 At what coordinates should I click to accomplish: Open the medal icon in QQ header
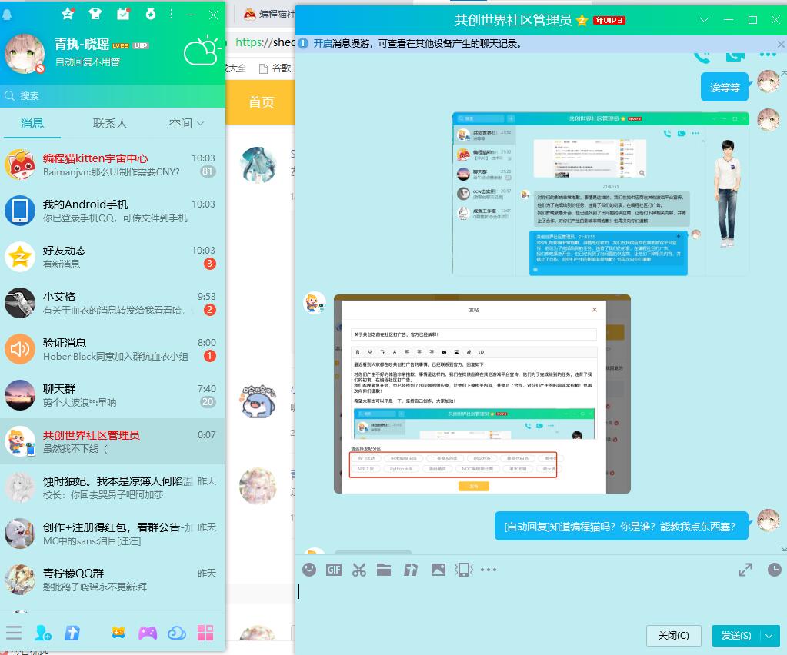point(151,14)
